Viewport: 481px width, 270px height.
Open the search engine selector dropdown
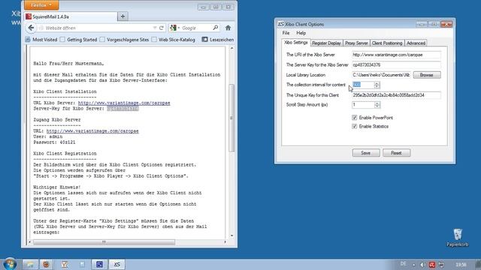click(174, 28)
